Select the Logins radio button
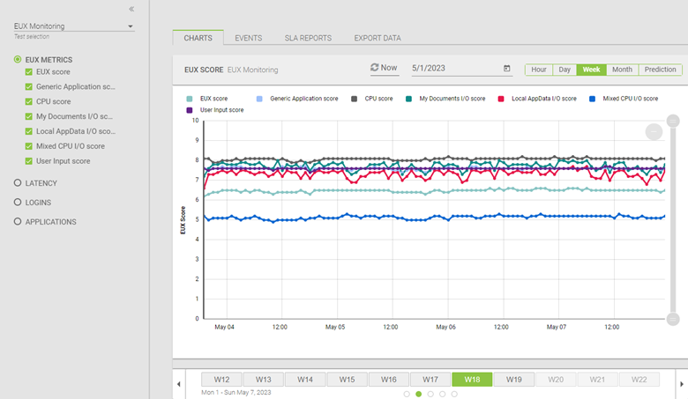The width and height of the screenshot is (688, 399). click(x=18, y=203)
